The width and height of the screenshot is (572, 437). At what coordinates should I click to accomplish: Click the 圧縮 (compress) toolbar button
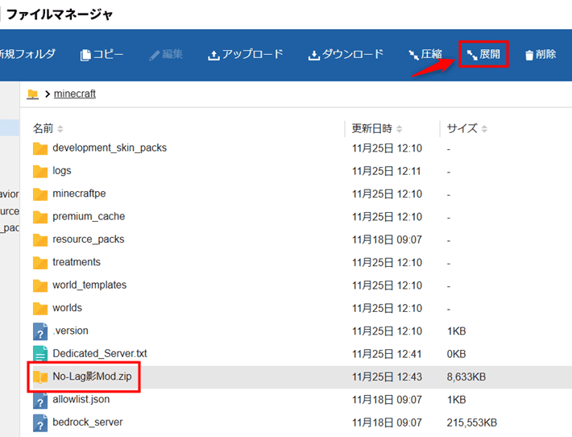pos(425,55)
